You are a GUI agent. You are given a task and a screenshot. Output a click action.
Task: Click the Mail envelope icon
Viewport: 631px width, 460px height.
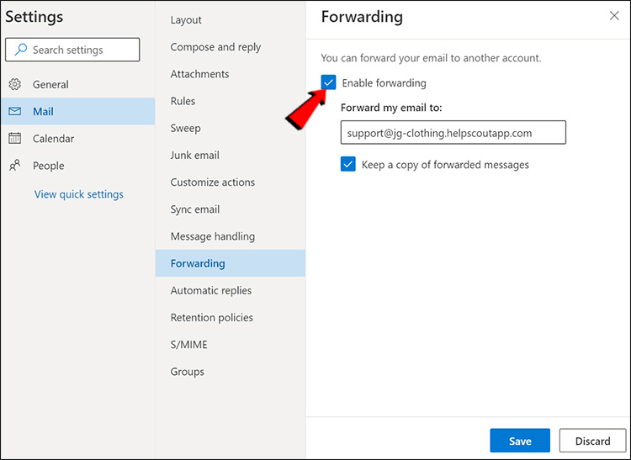[15, 112]
